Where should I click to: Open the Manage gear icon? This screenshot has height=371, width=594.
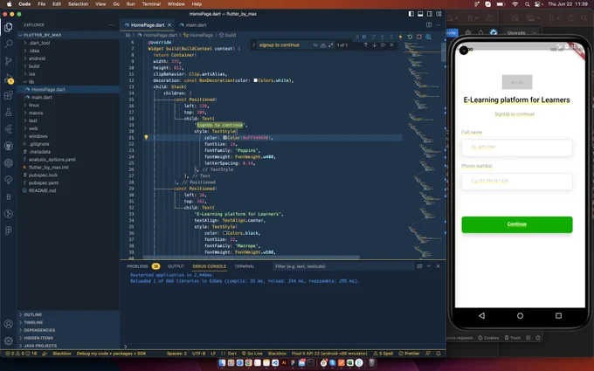pos(9,341)
